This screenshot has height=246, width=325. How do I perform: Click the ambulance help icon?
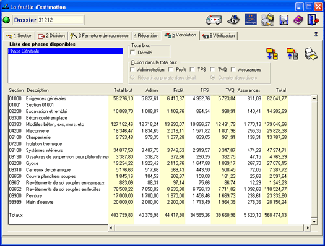214,20
